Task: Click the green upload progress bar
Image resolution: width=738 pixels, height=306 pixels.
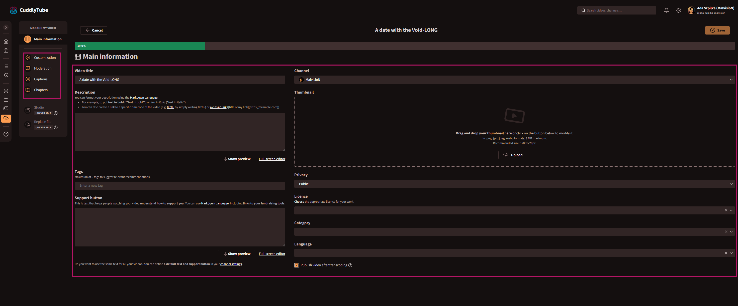Action: 140,46
